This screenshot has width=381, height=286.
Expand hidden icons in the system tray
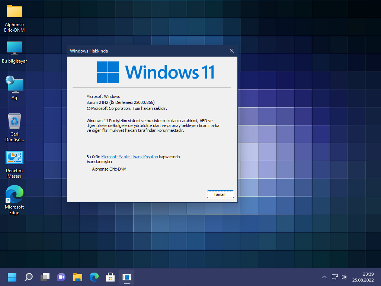pyautogui.click(x=324, y=277)
